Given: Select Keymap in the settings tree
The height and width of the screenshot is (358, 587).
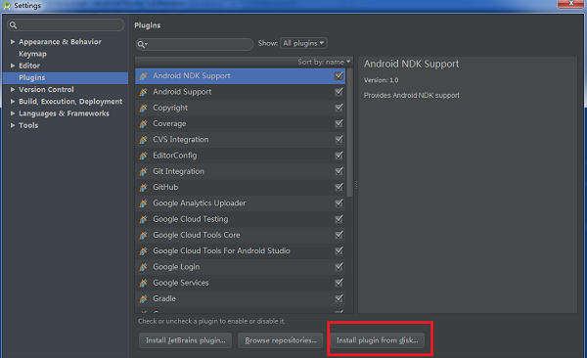Looking at the screenshot, I should 32,54.
